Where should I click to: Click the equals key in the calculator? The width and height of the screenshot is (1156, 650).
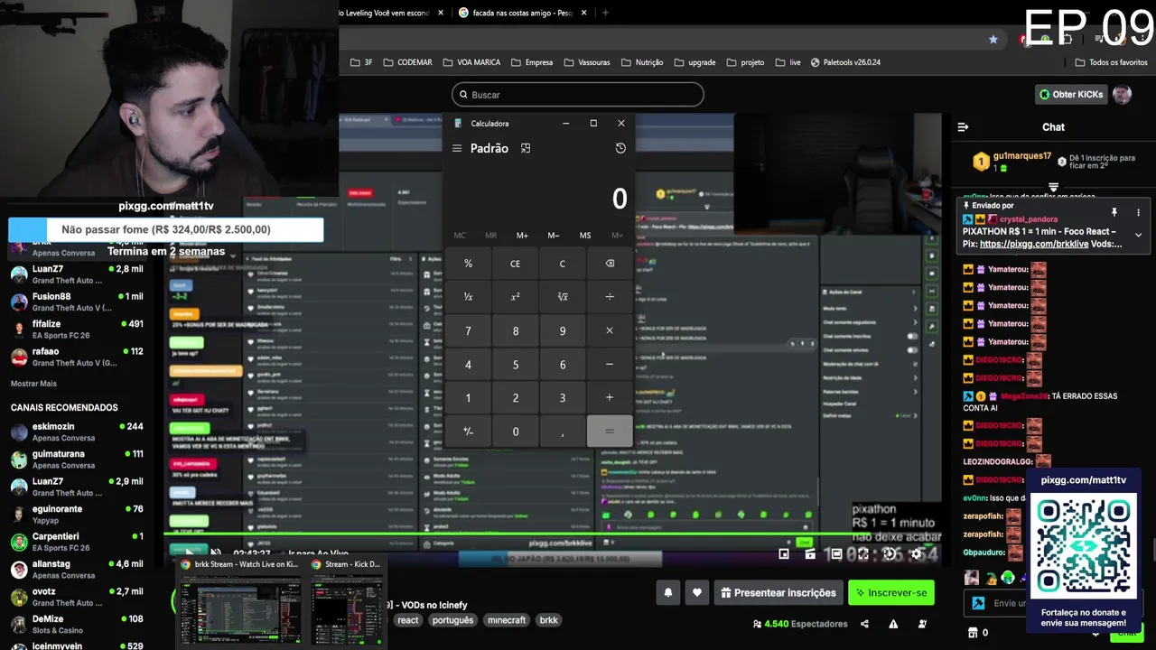coord(610,432)
